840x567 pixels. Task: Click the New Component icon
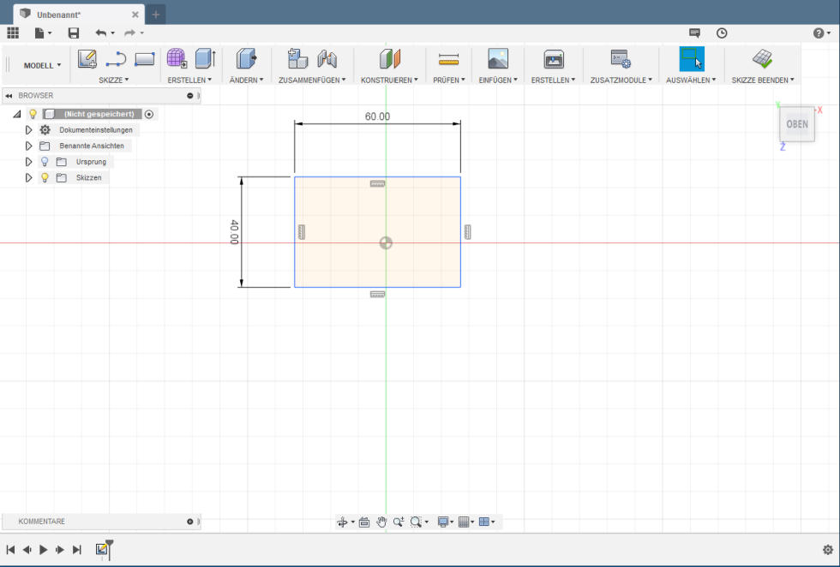[x=297, y=59]
